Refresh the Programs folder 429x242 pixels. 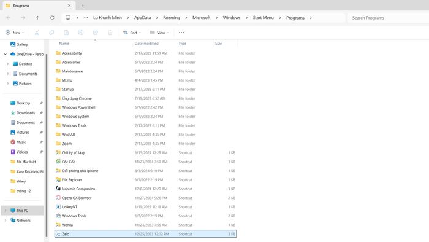point(52,18)
